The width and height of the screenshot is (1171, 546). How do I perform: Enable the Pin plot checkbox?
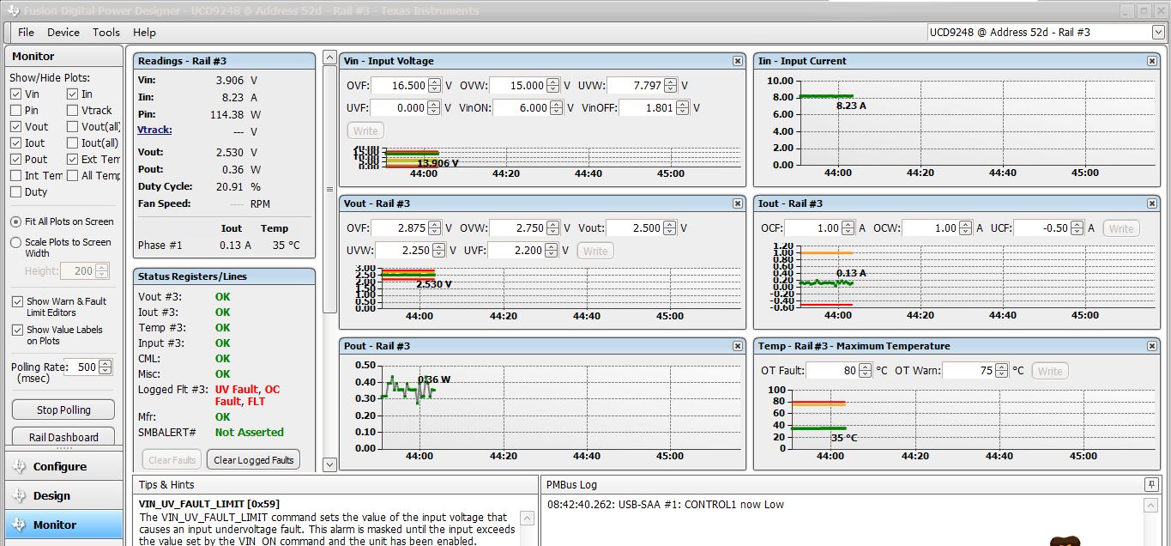[x=16, y=111]
